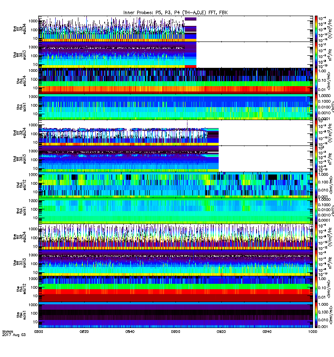Click the color bar beside the fff scm3 panel
Viewport: 334px width, 357px height.
[x=316, y=263]
